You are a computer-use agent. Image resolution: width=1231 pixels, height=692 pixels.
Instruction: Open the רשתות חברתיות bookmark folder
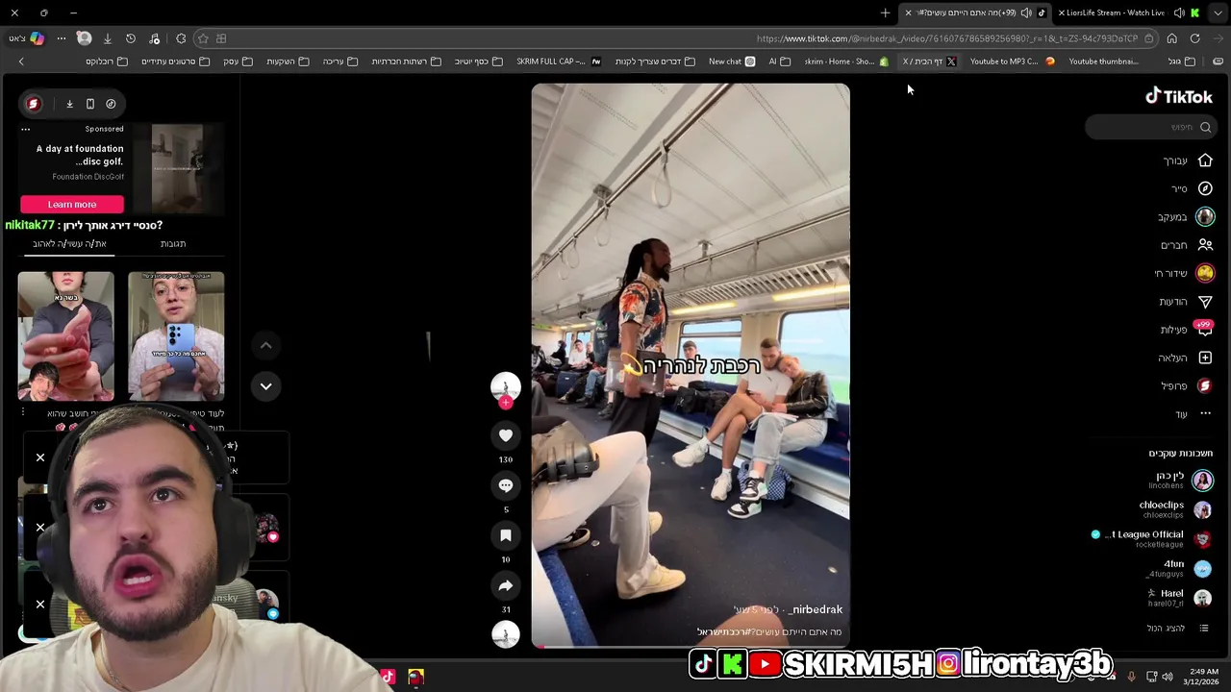click(405, 62)
